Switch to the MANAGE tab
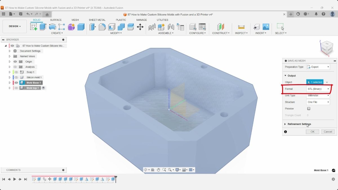 pyautogui.click(x=142, y=20)
